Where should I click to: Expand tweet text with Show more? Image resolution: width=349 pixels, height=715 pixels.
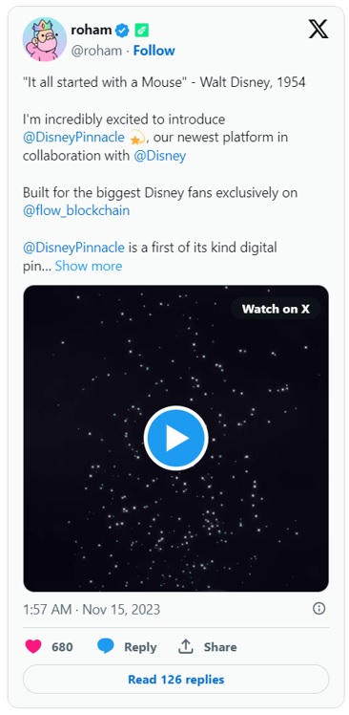(89, 266)
